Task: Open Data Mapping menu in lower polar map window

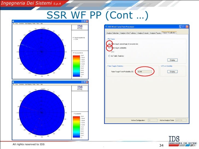Action: (28, 84)
